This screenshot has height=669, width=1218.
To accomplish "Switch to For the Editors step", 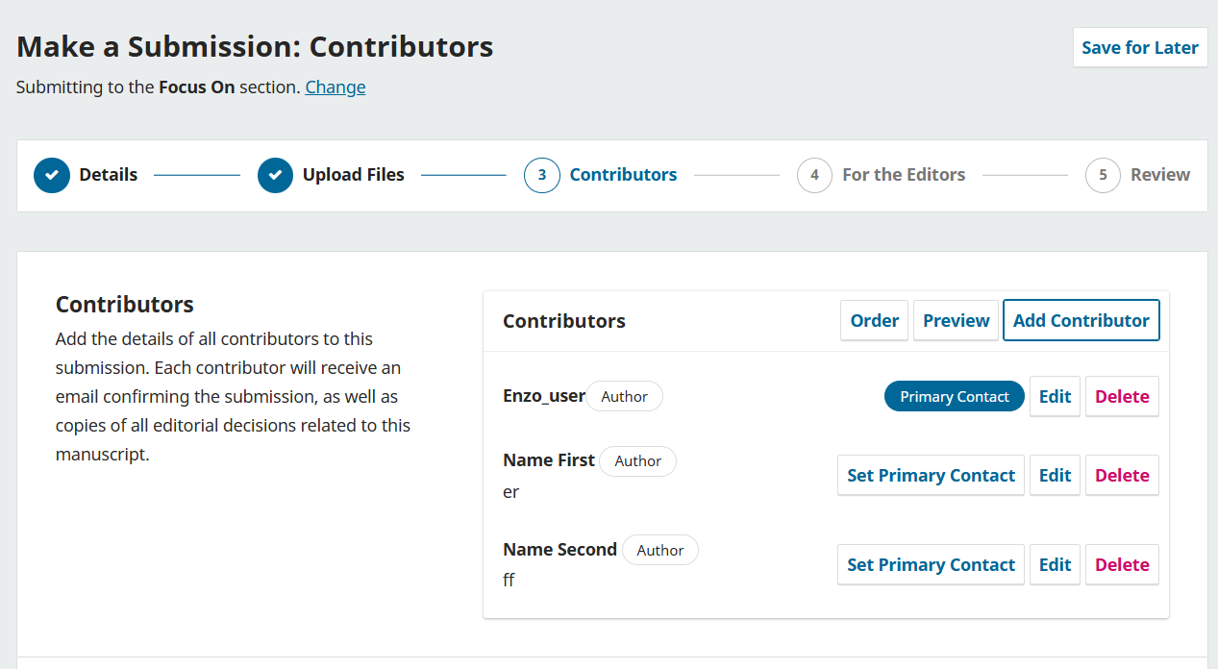I will (x=903, y=175).
